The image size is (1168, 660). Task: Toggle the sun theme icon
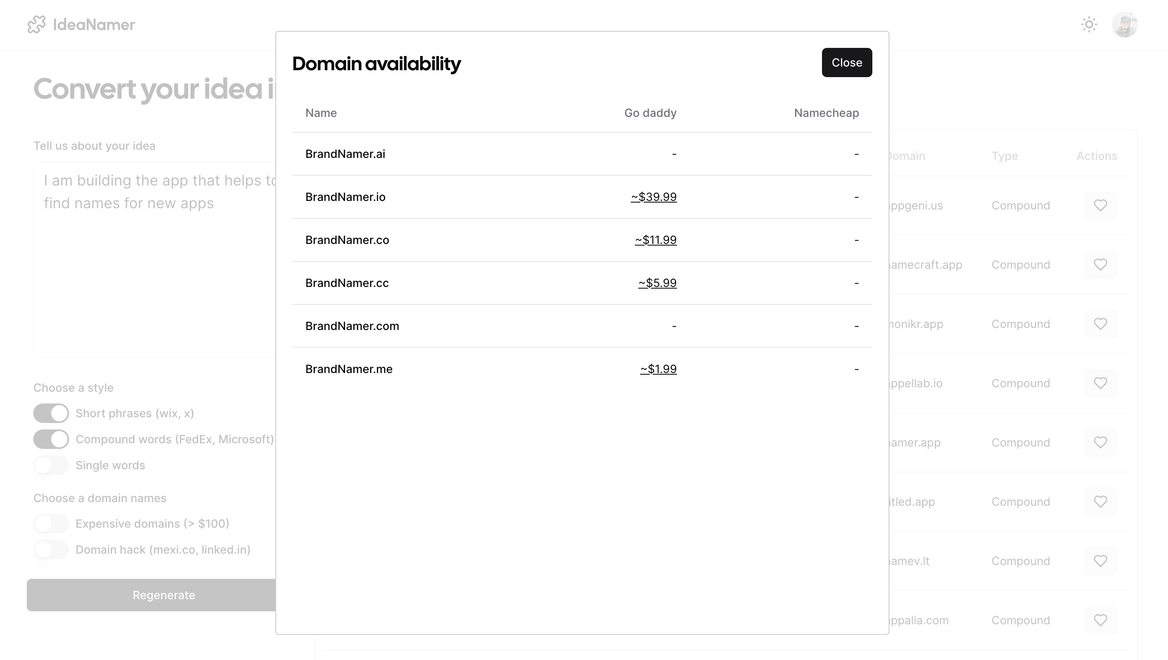pyautogui.click(x=1089, y=24)
